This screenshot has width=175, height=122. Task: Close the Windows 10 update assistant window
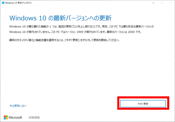coord(170,3)
